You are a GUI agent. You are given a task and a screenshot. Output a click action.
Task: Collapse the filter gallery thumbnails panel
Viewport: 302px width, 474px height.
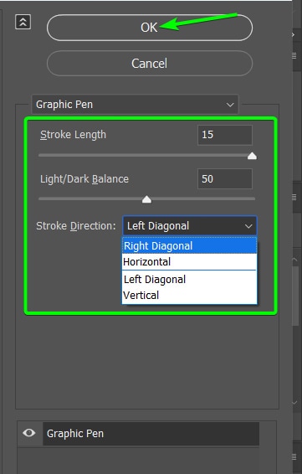pyautogui.click(x=23, y=23)
